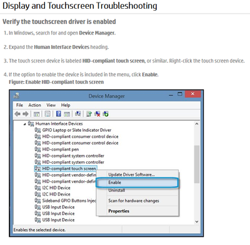Click the 'Device Manager' window title text
Viewport: 250px width, 245px height.
coord(106,96)
